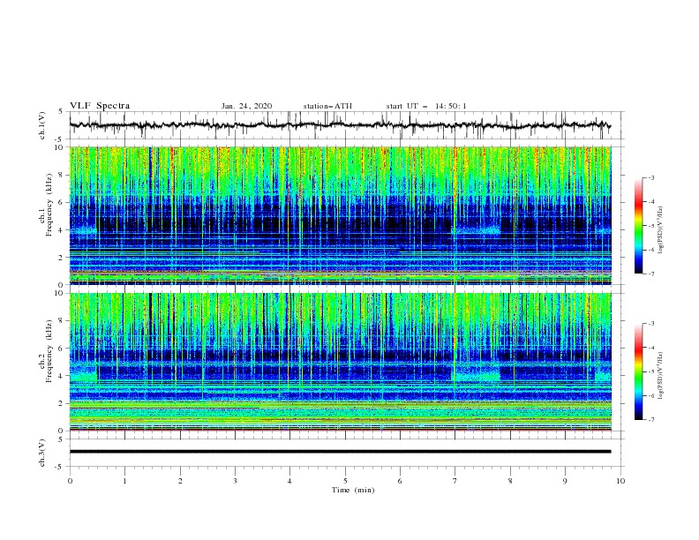This screenshot has width=699, height=540.
Task: Click the "-3" label on upper color scale
Action: [650, 177]
